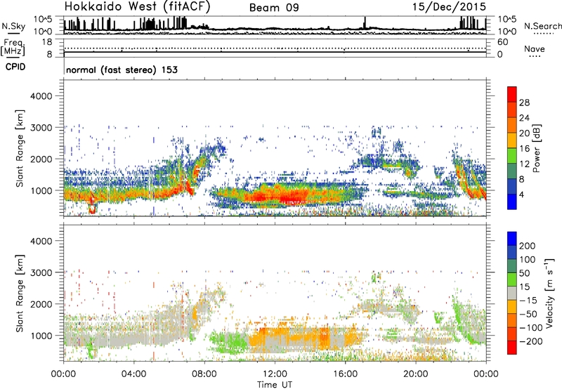Click the 'Velocity [m s⁻¹]' color bar label
Image resolution: width=562 pixels, height=389 pixels.
pos(549,294)
